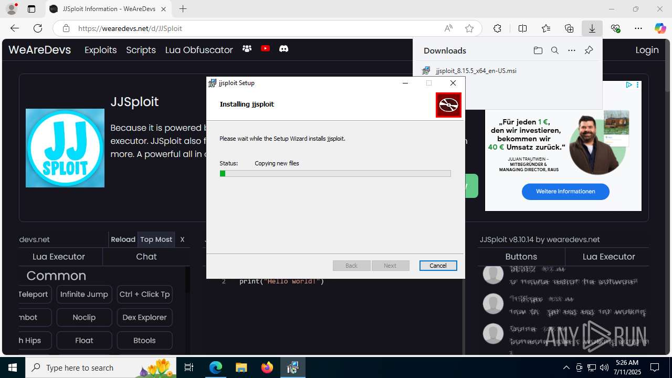Switch to Buttons tab
This screenshot has width=672, height=378.
pyautogui.click(x=521, y=257)
